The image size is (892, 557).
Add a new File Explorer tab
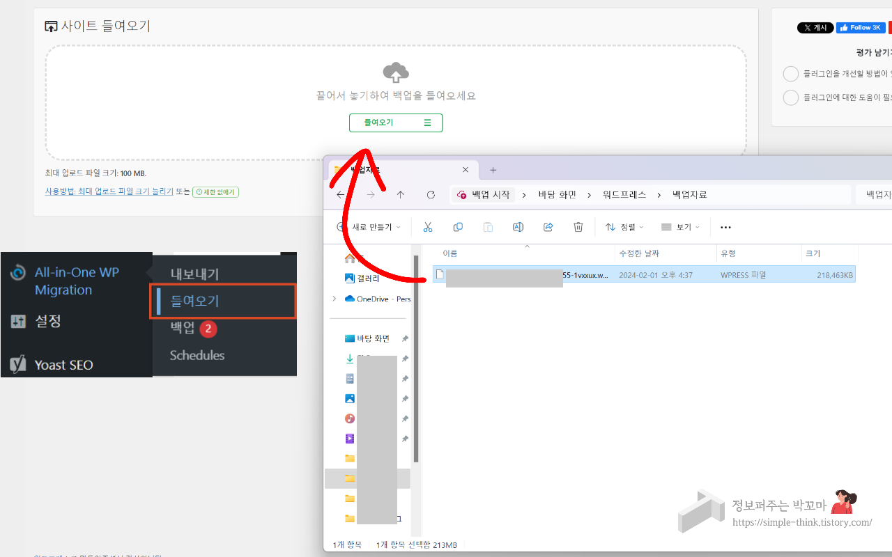pos(493,170)
